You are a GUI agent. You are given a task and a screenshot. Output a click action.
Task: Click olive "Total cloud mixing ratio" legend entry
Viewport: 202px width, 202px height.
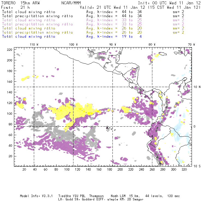pyautogui.click(x=29, y=28)
